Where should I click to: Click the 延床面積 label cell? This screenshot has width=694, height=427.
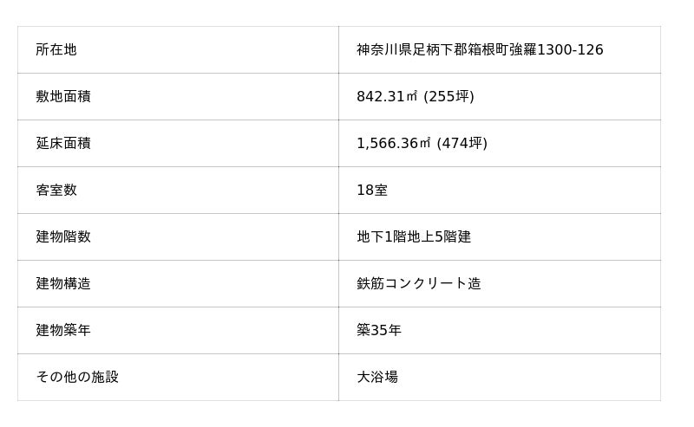point(63,144)
